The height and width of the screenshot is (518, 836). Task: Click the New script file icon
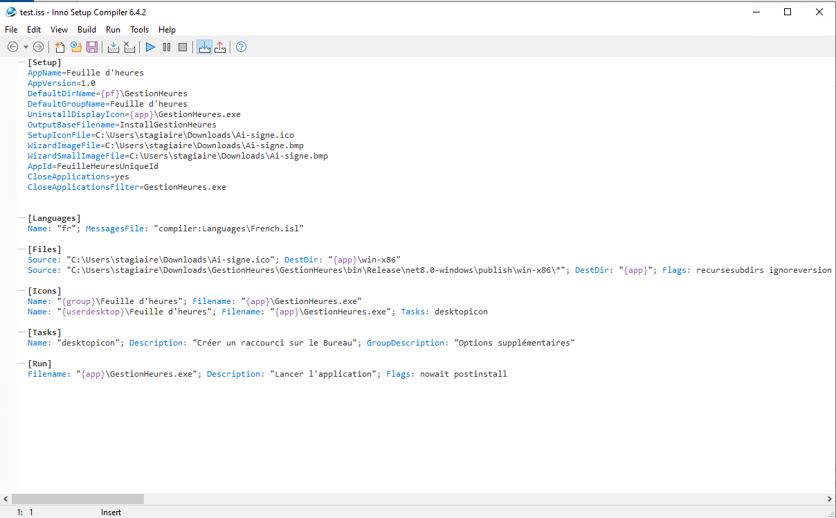pyautogui.click(x=60, y=47)
